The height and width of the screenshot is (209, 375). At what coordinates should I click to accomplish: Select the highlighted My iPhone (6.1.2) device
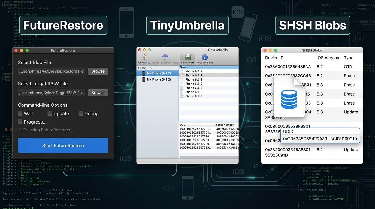coord(158,73)
